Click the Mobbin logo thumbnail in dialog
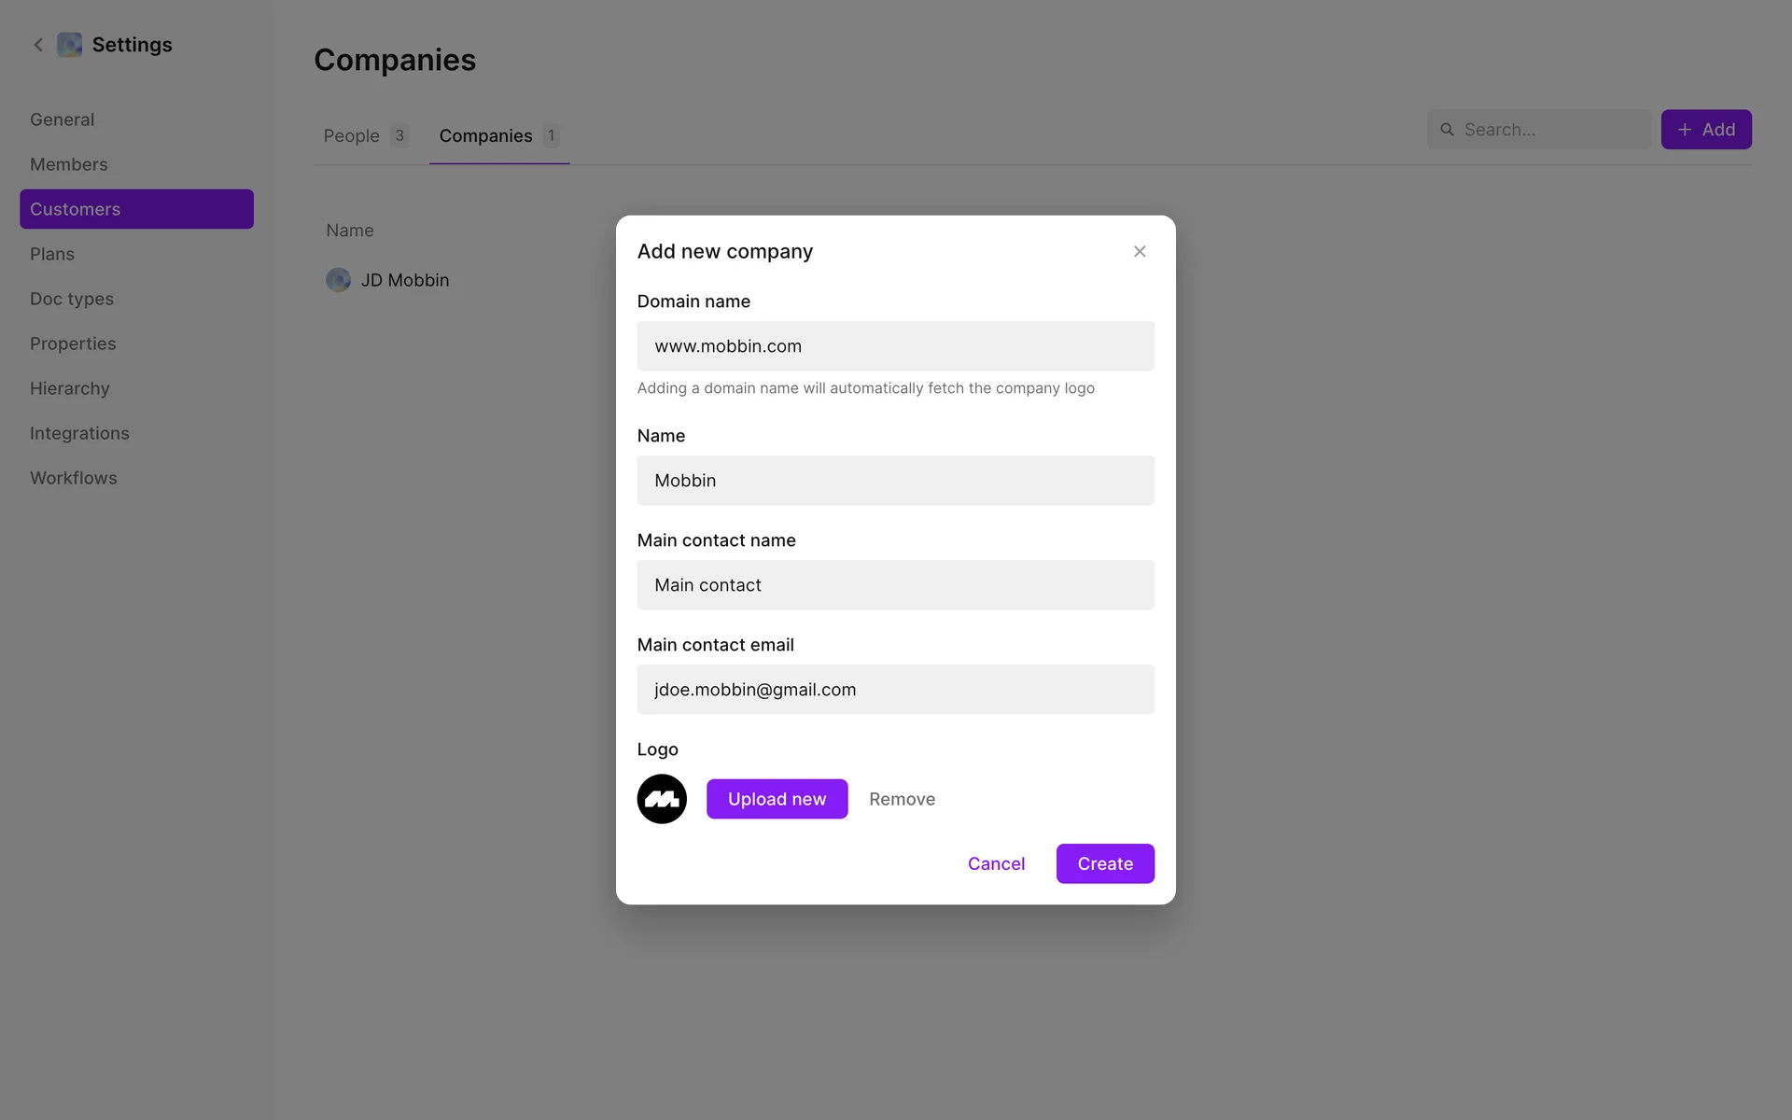1792x1120 pixels. pyautogui.click(x=662, y=799)
